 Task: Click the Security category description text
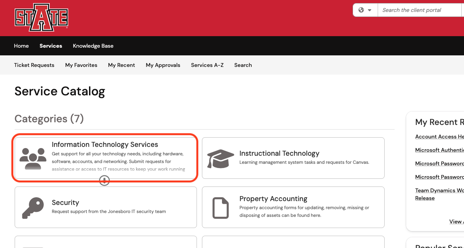click(x=109, y=211)
